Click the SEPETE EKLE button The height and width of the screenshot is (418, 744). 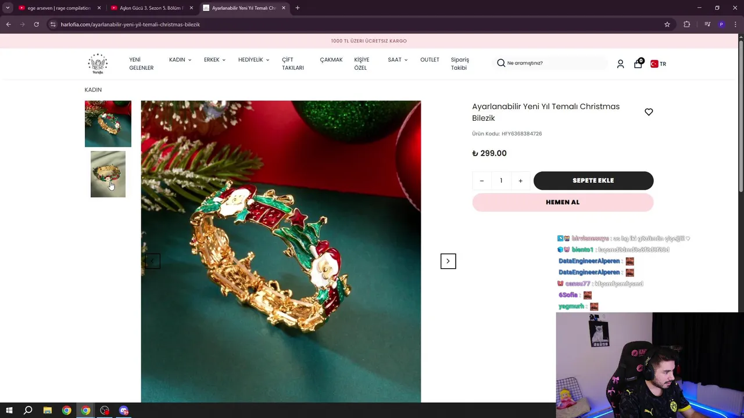coord(593,181)
